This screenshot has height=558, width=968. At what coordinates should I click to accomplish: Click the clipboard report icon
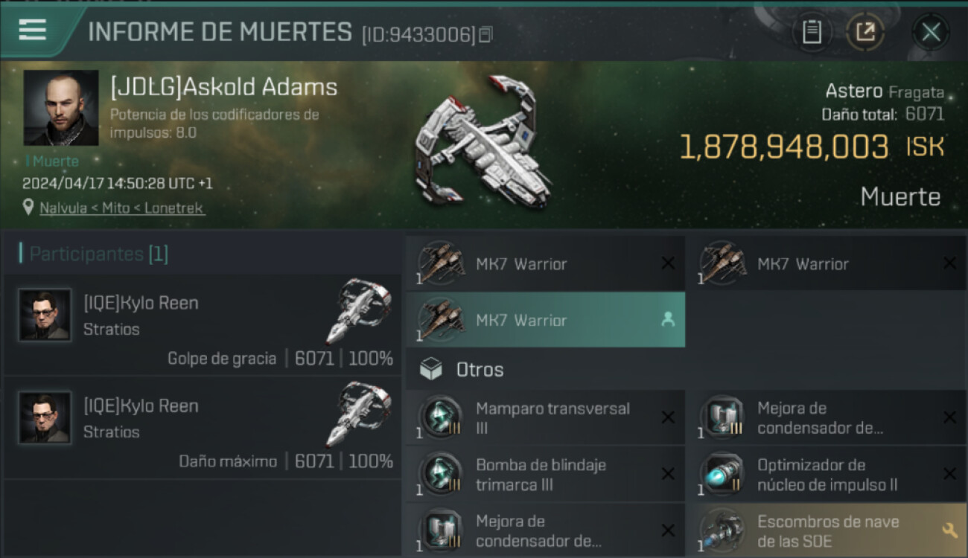[812, 32]
